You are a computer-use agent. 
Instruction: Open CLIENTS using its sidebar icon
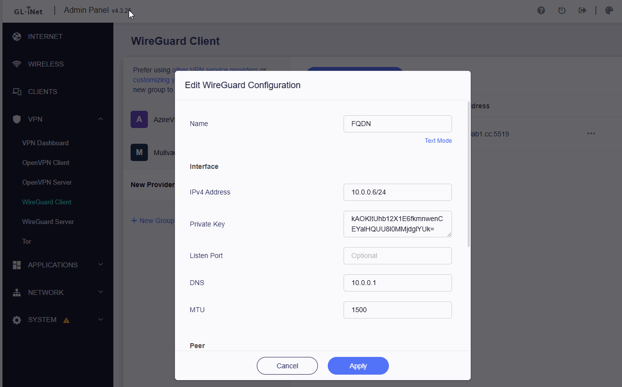coord(16,91)
